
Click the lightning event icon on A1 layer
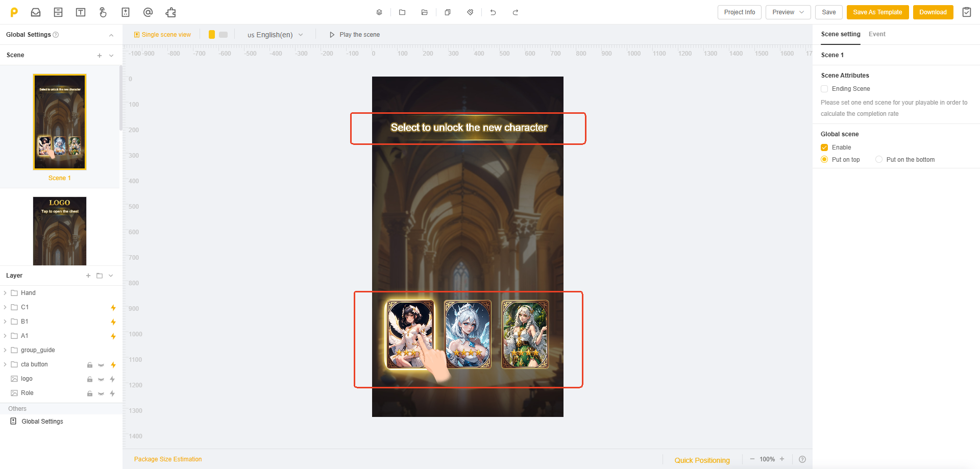pos(113,336)
